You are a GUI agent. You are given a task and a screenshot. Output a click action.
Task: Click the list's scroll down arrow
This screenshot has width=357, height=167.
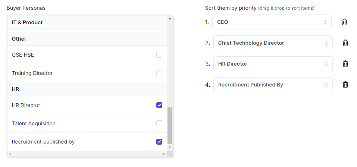tap(170, 147)
